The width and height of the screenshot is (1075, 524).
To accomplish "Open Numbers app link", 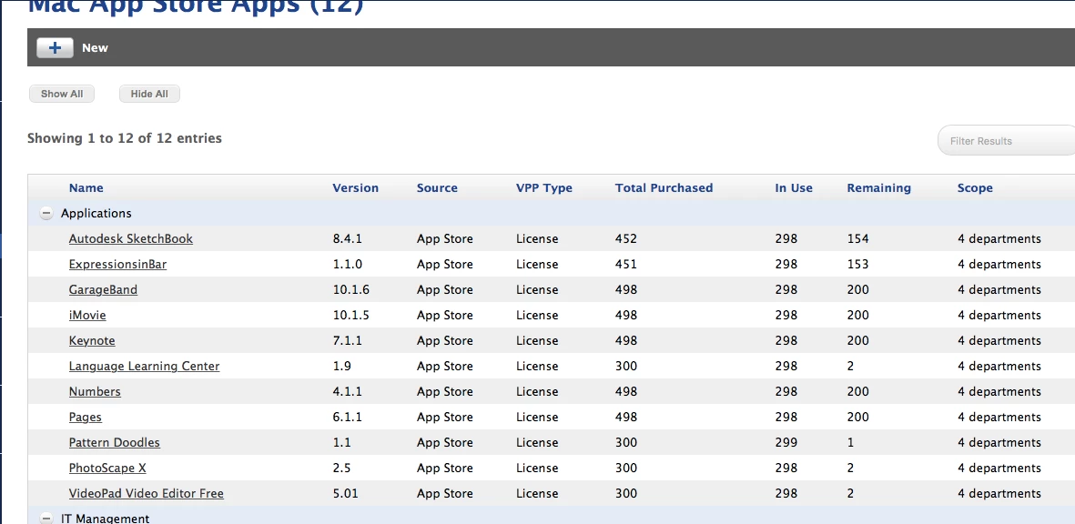I will point(95,392).
